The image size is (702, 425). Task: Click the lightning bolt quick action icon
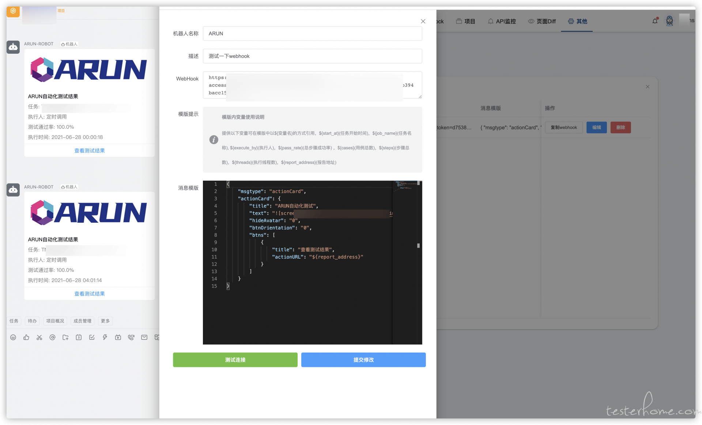pyautogui.click(x=105, y=337)
